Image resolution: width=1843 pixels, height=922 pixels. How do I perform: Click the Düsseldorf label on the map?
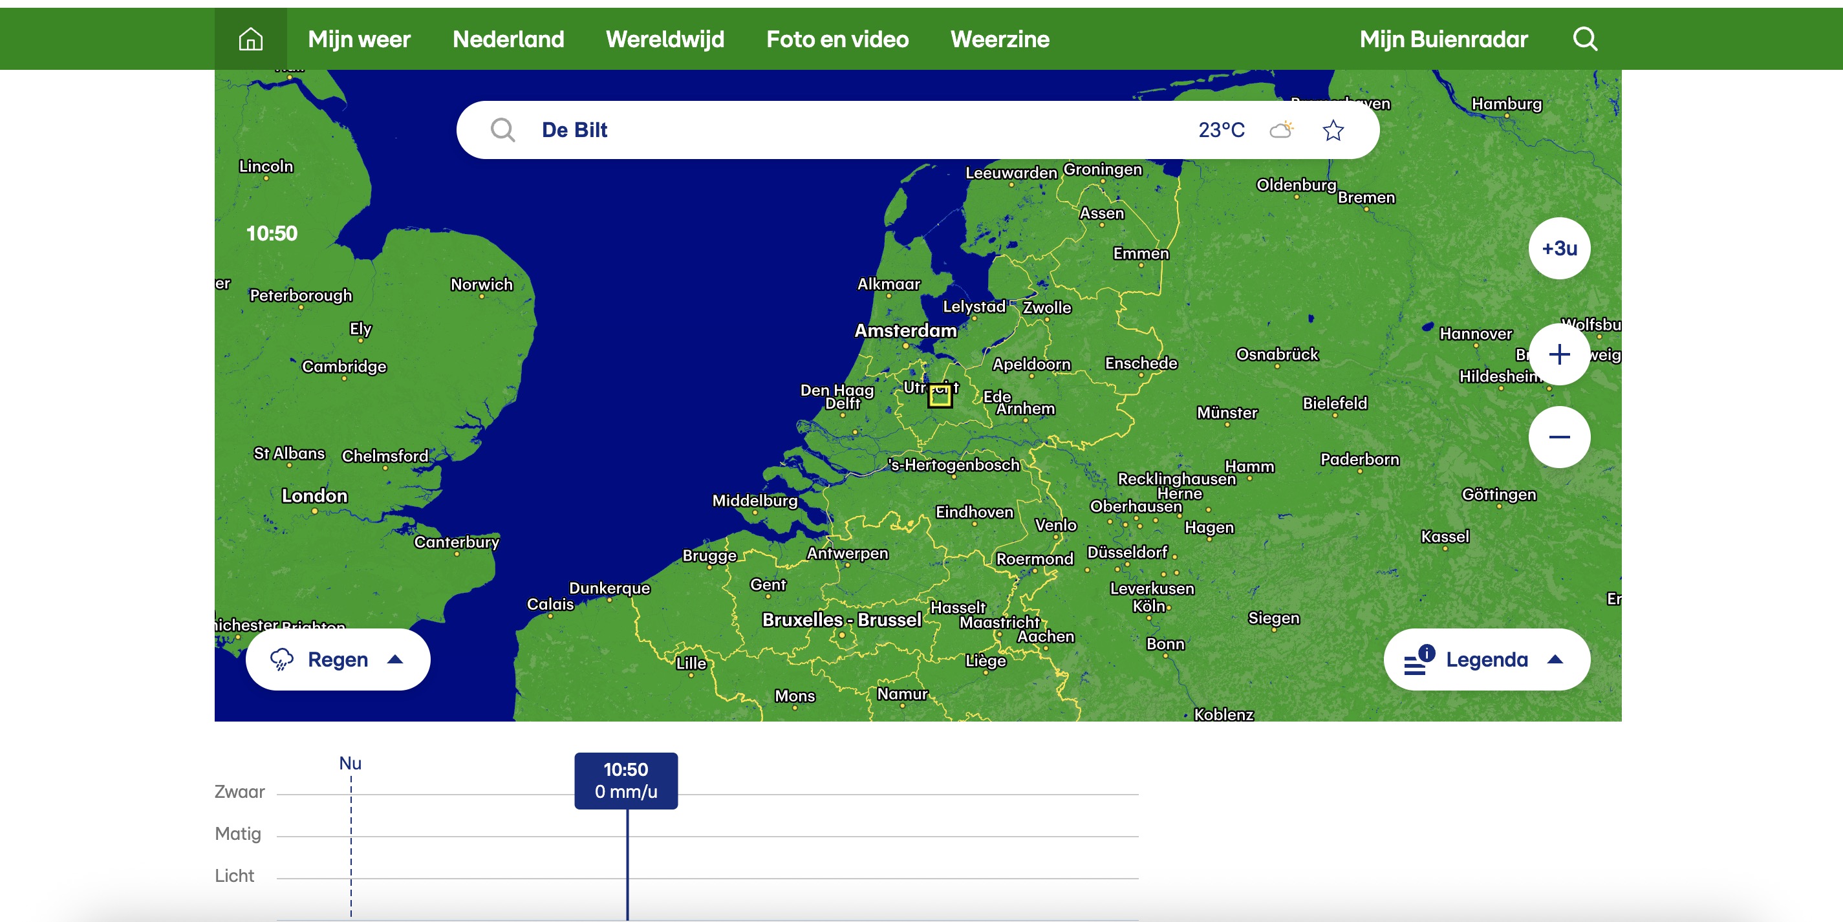pyautogui.click(x=1127, y=552)
